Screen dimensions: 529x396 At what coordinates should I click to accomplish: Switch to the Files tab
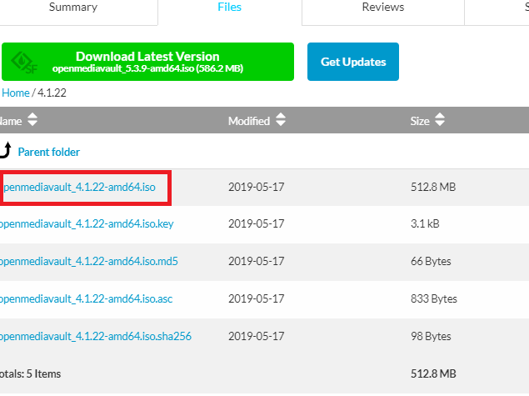[x=229, y=8]
